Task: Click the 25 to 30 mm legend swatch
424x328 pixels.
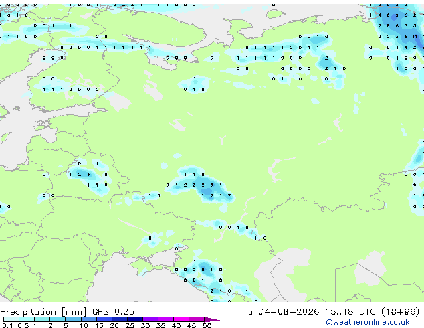Action: (134, 319)
